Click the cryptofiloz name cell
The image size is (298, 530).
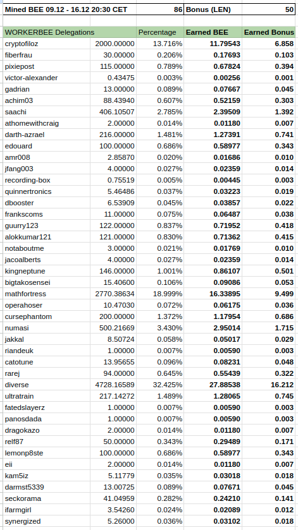point(47,44)
